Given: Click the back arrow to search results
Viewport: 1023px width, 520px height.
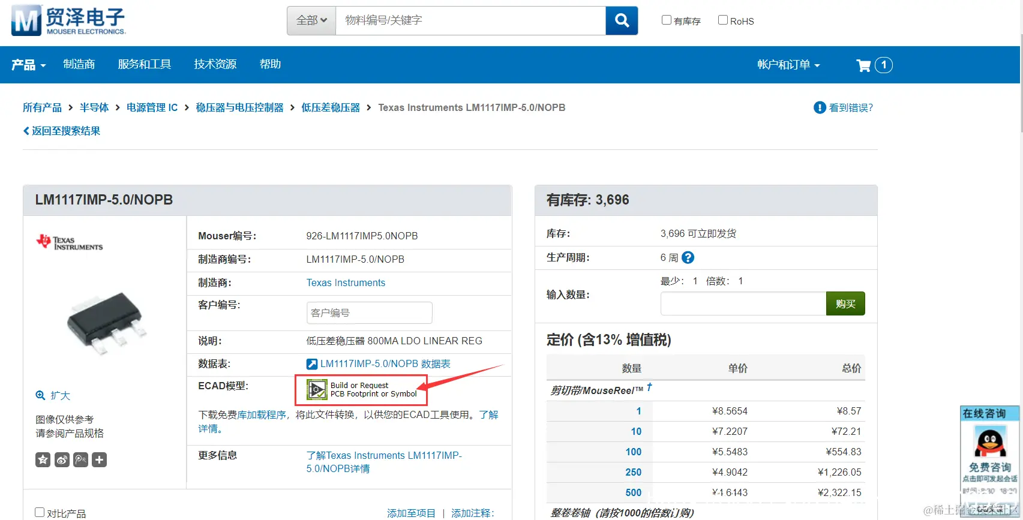Looking at the screenshot, I should [26, 131].
